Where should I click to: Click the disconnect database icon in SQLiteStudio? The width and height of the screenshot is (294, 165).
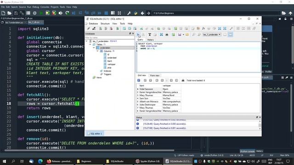(94, 28)
